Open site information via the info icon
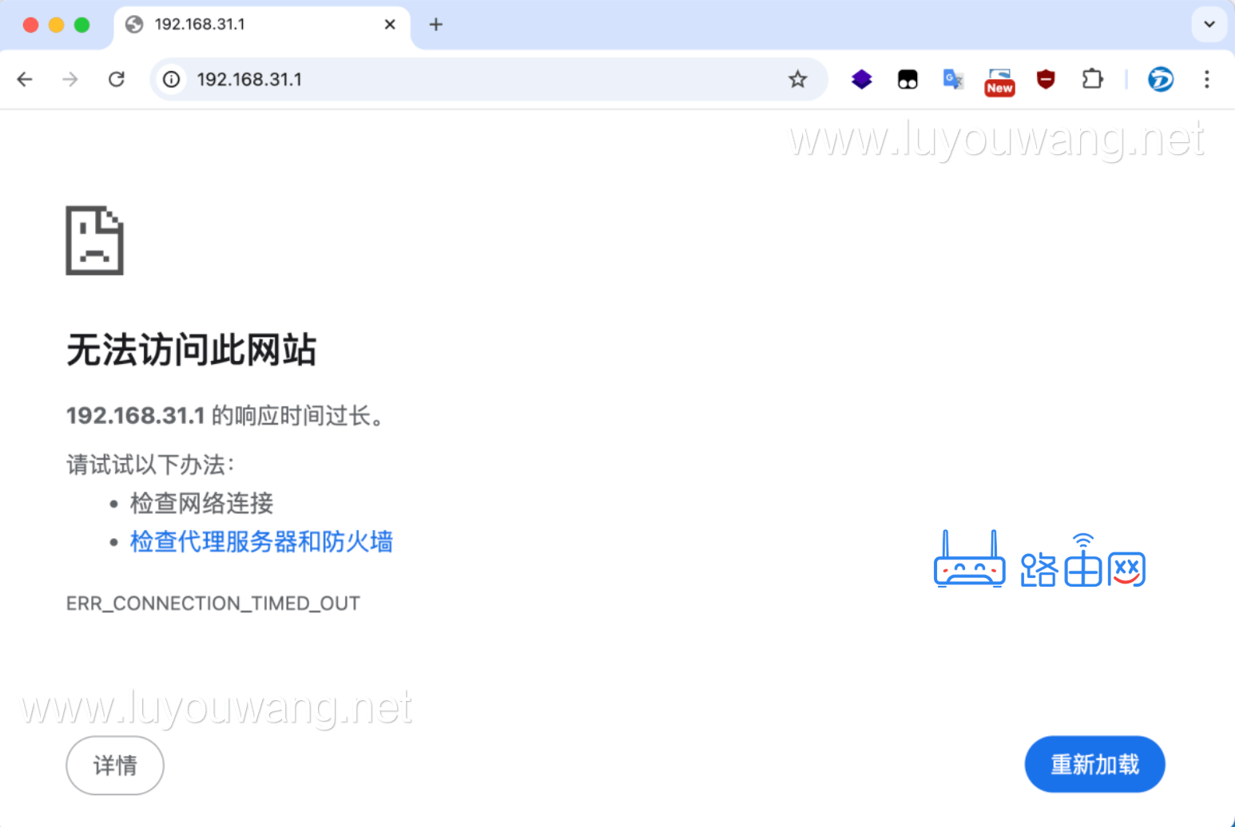The width and height of the screenshot is (1235, 827). tap(171, 79)
